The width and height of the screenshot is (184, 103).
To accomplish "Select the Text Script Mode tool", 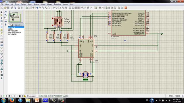I will coord(2,24).
